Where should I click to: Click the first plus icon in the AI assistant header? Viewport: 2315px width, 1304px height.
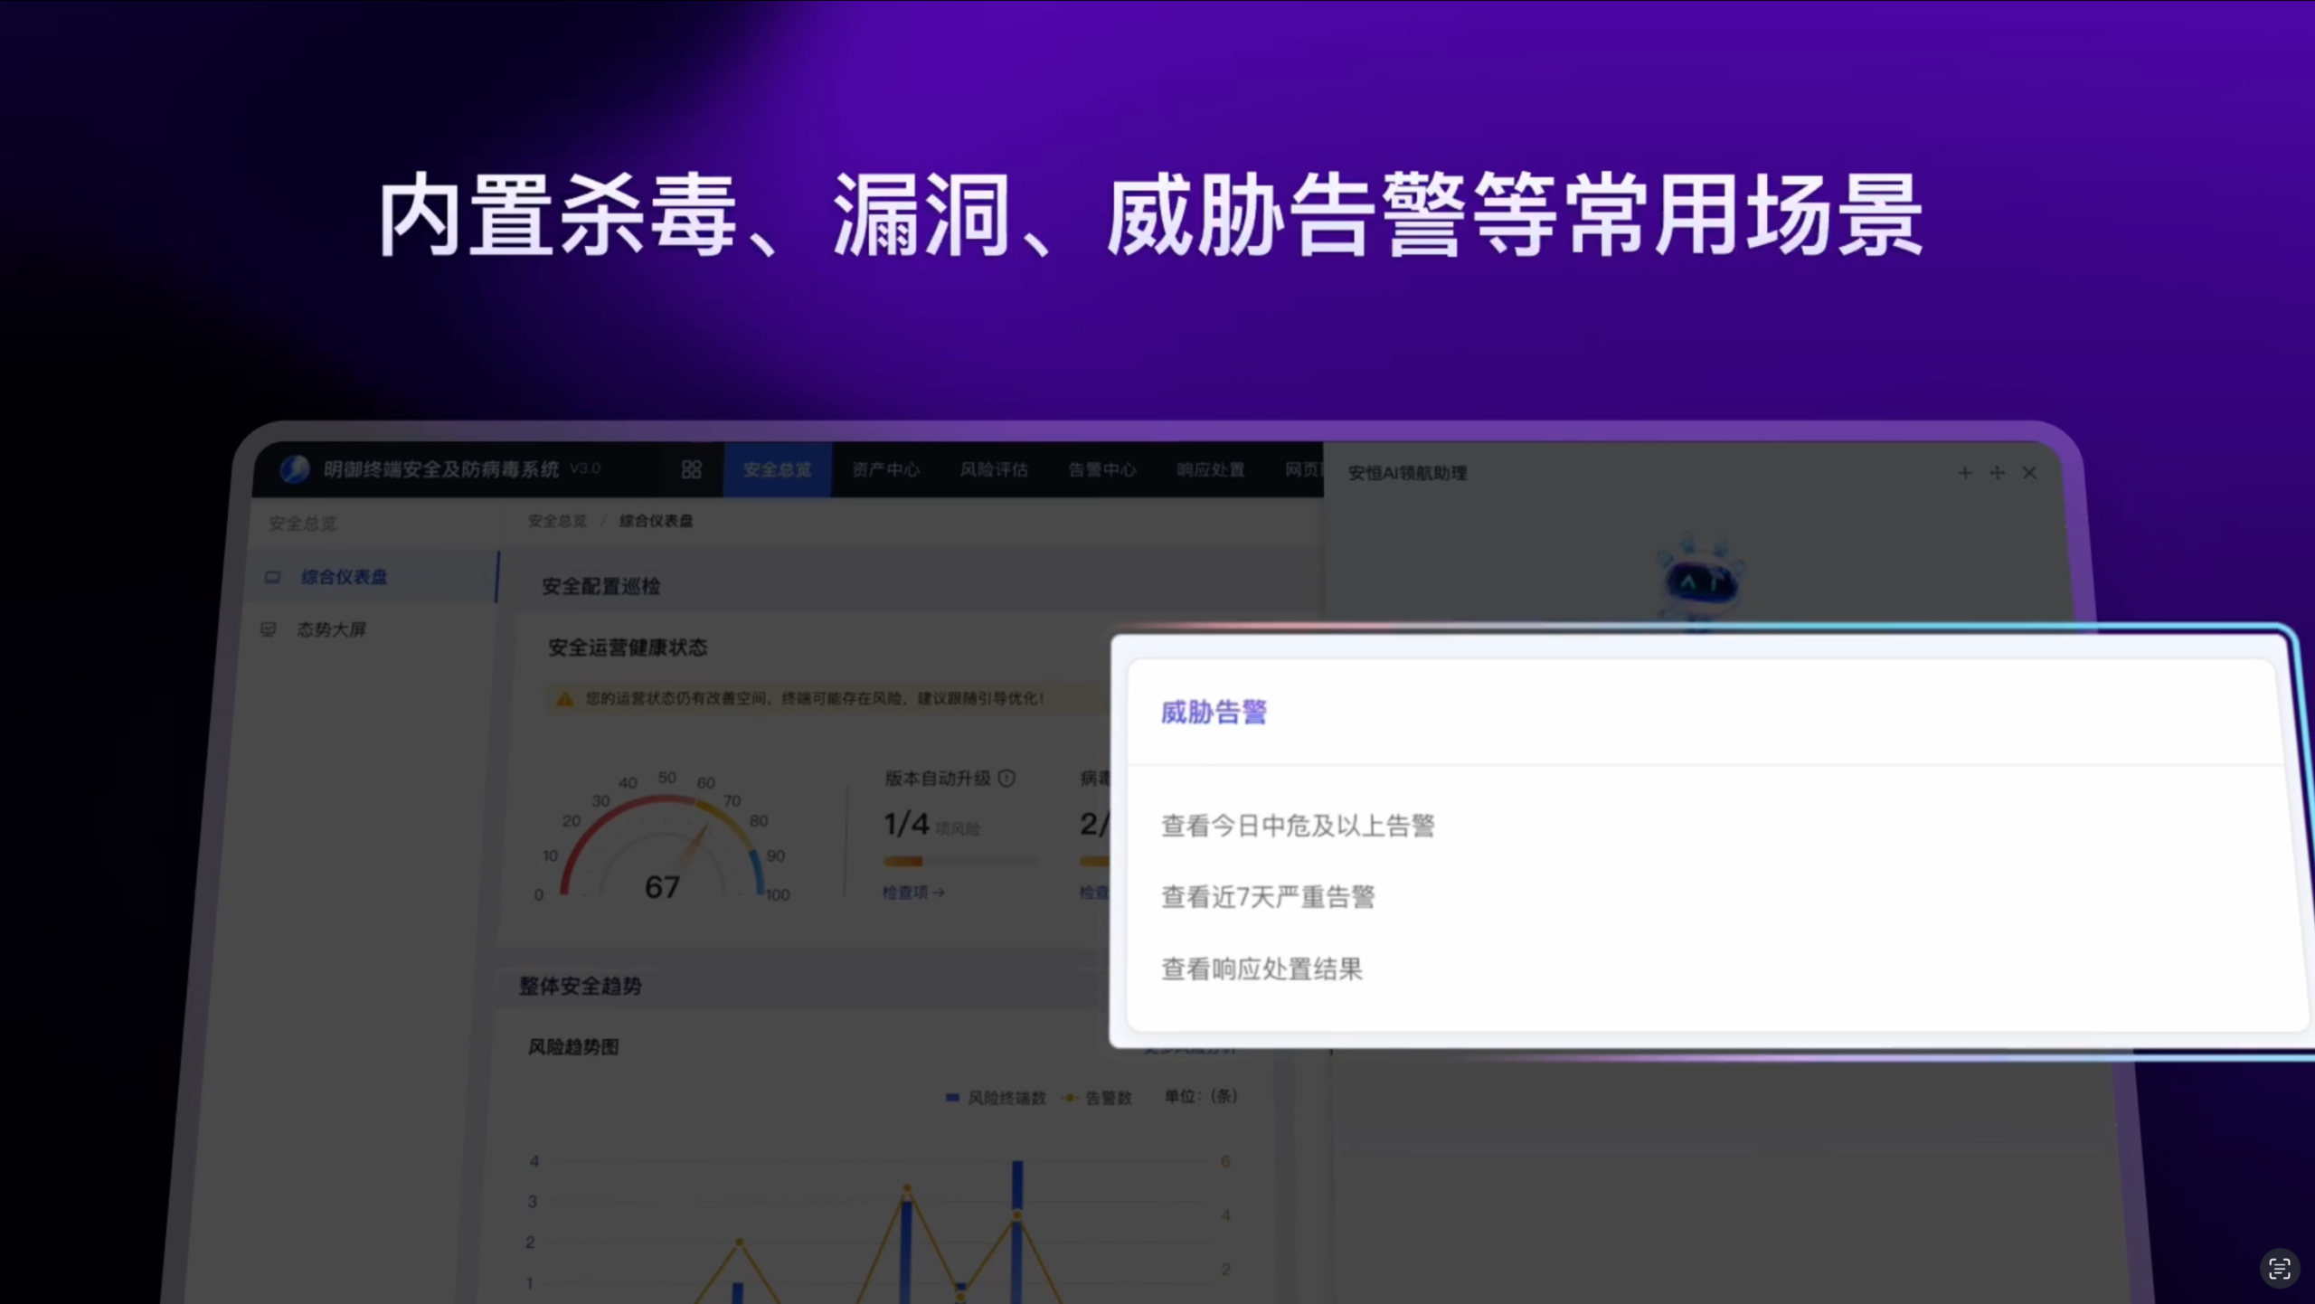pos(1964,473)
